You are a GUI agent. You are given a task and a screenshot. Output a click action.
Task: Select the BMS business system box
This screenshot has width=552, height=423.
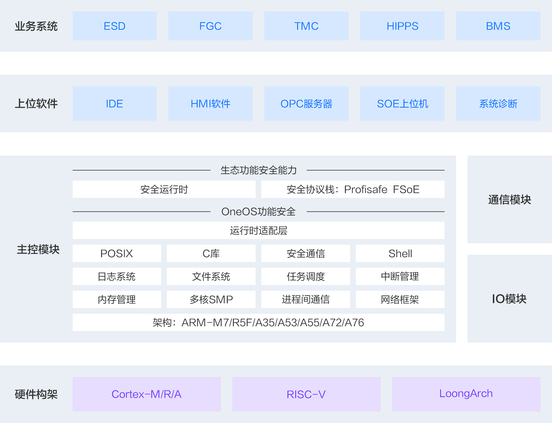click(498, 26)
